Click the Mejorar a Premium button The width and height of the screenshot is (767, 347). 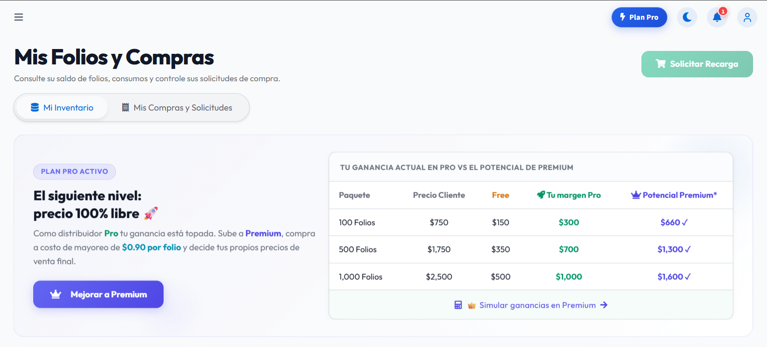(x=98, y=294)
